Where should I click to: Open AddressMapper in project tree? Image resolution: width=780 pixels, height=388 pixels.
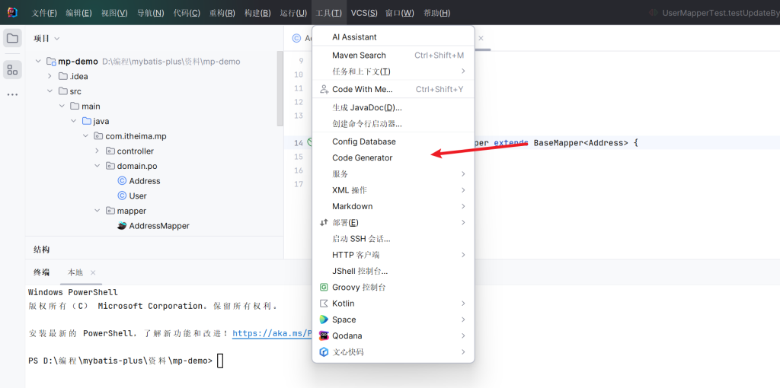[x=158, y=226]
